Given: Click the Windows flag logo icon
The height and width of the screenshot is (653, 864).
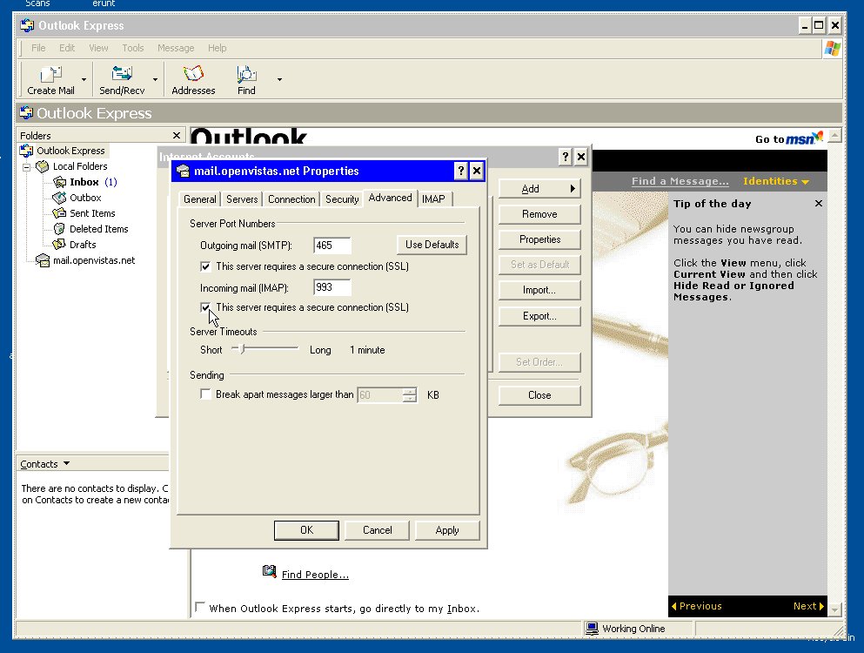Looking at the screenshot, I should (832, 49).
